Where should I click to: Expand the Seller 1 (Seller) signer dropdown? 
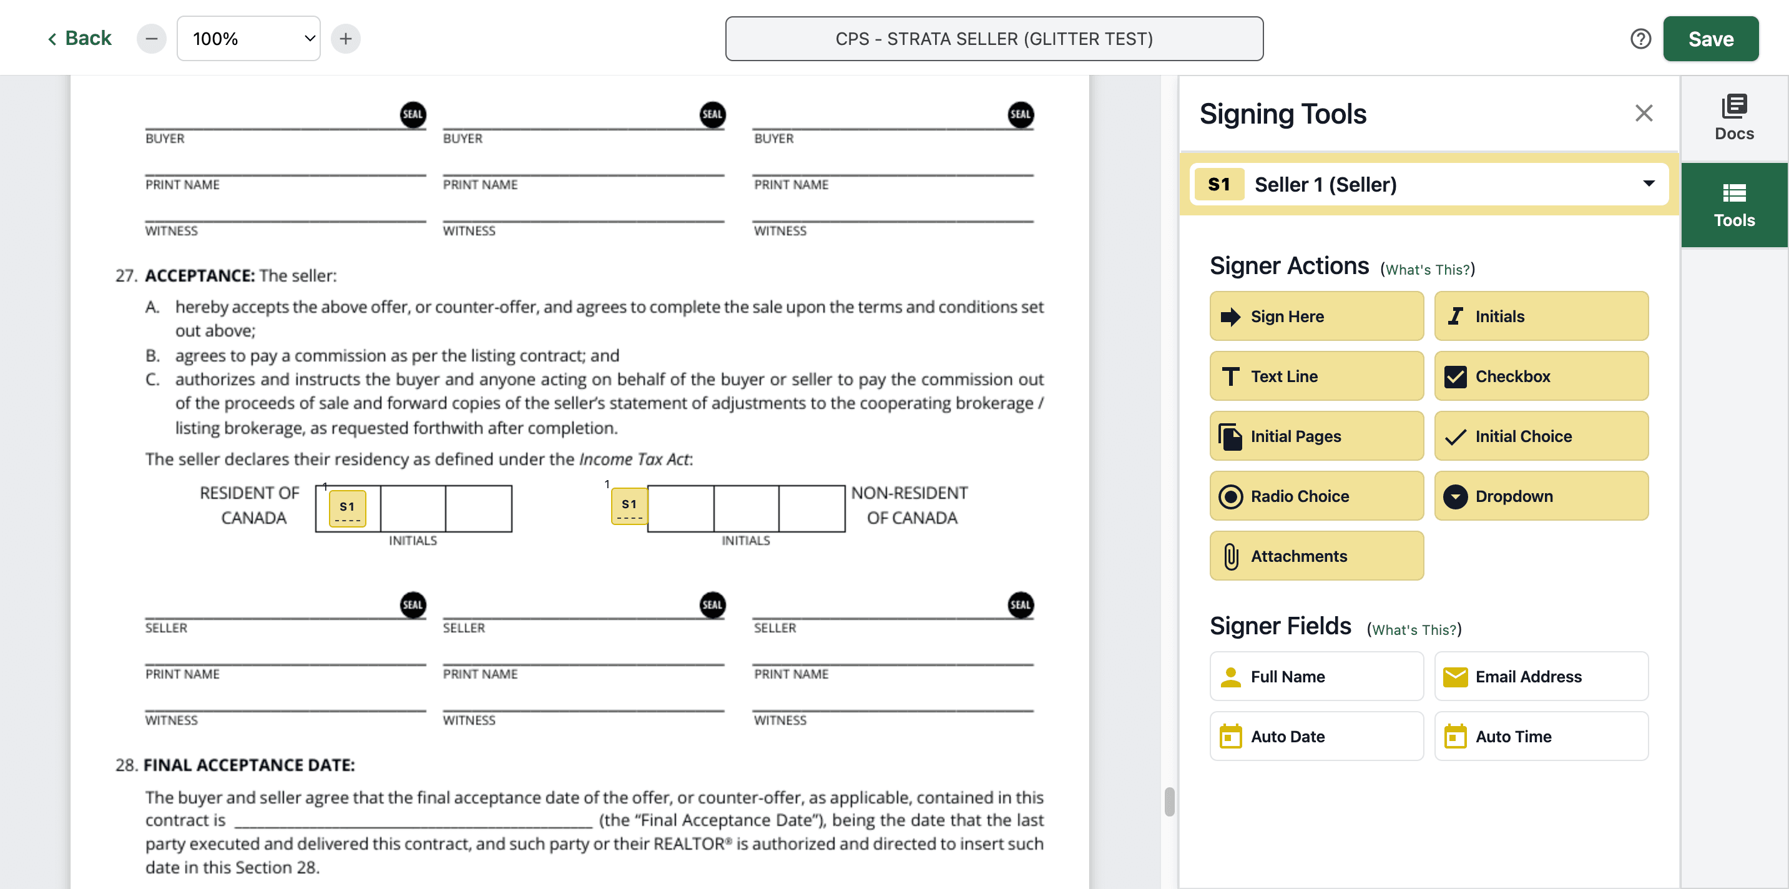click(x=1429, y=184)
